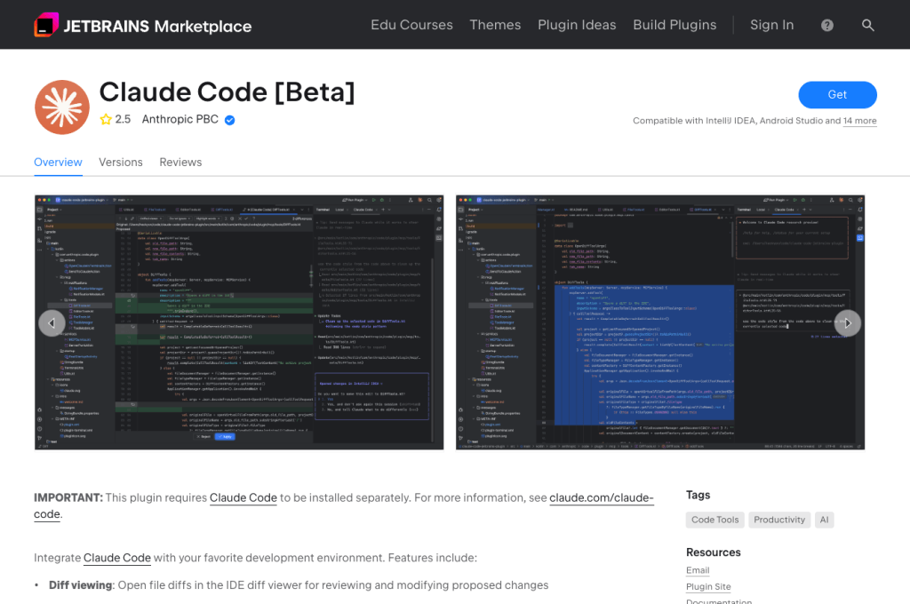This screenshot has width=910, height=604.
Task: Open the help question mark icon
Action: click(827, 25)
